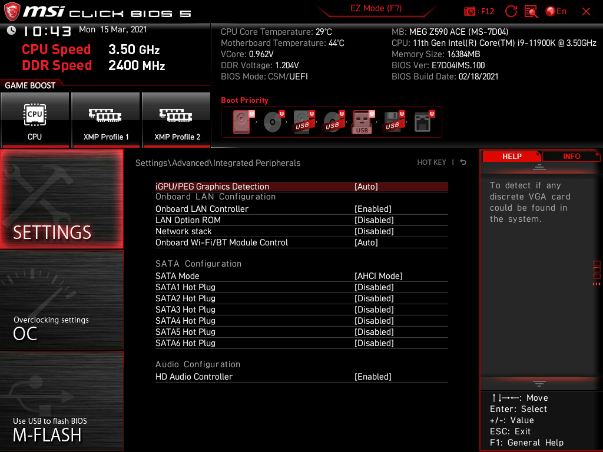
Task: Select the iGPU/PEG Graphics Detection row label
Action: pyautogui.click(x=212, y=187)
